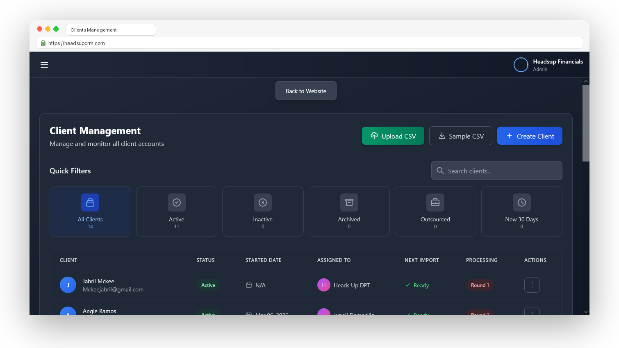This screenshot has width=619, height=348.
Task: Click the STATUS column header
Action: click(x=205, y=260)
